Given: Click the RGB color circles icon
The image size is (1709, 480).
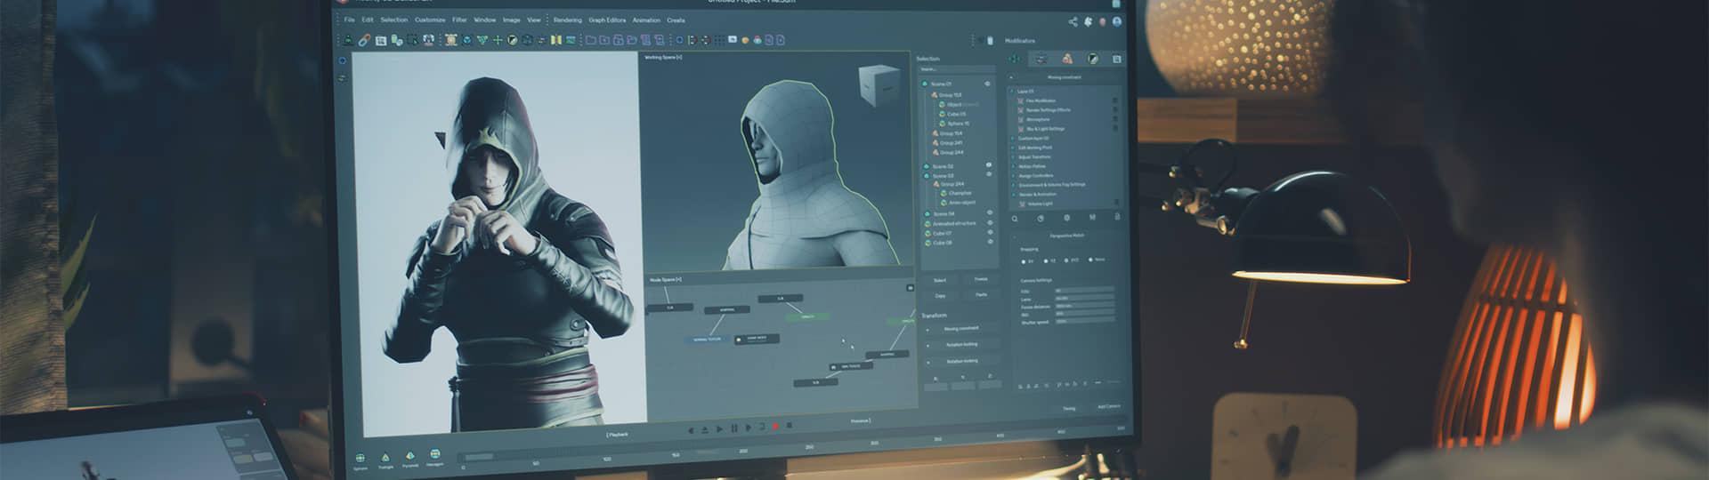Looking at the screenshot, I should point(757,40).
